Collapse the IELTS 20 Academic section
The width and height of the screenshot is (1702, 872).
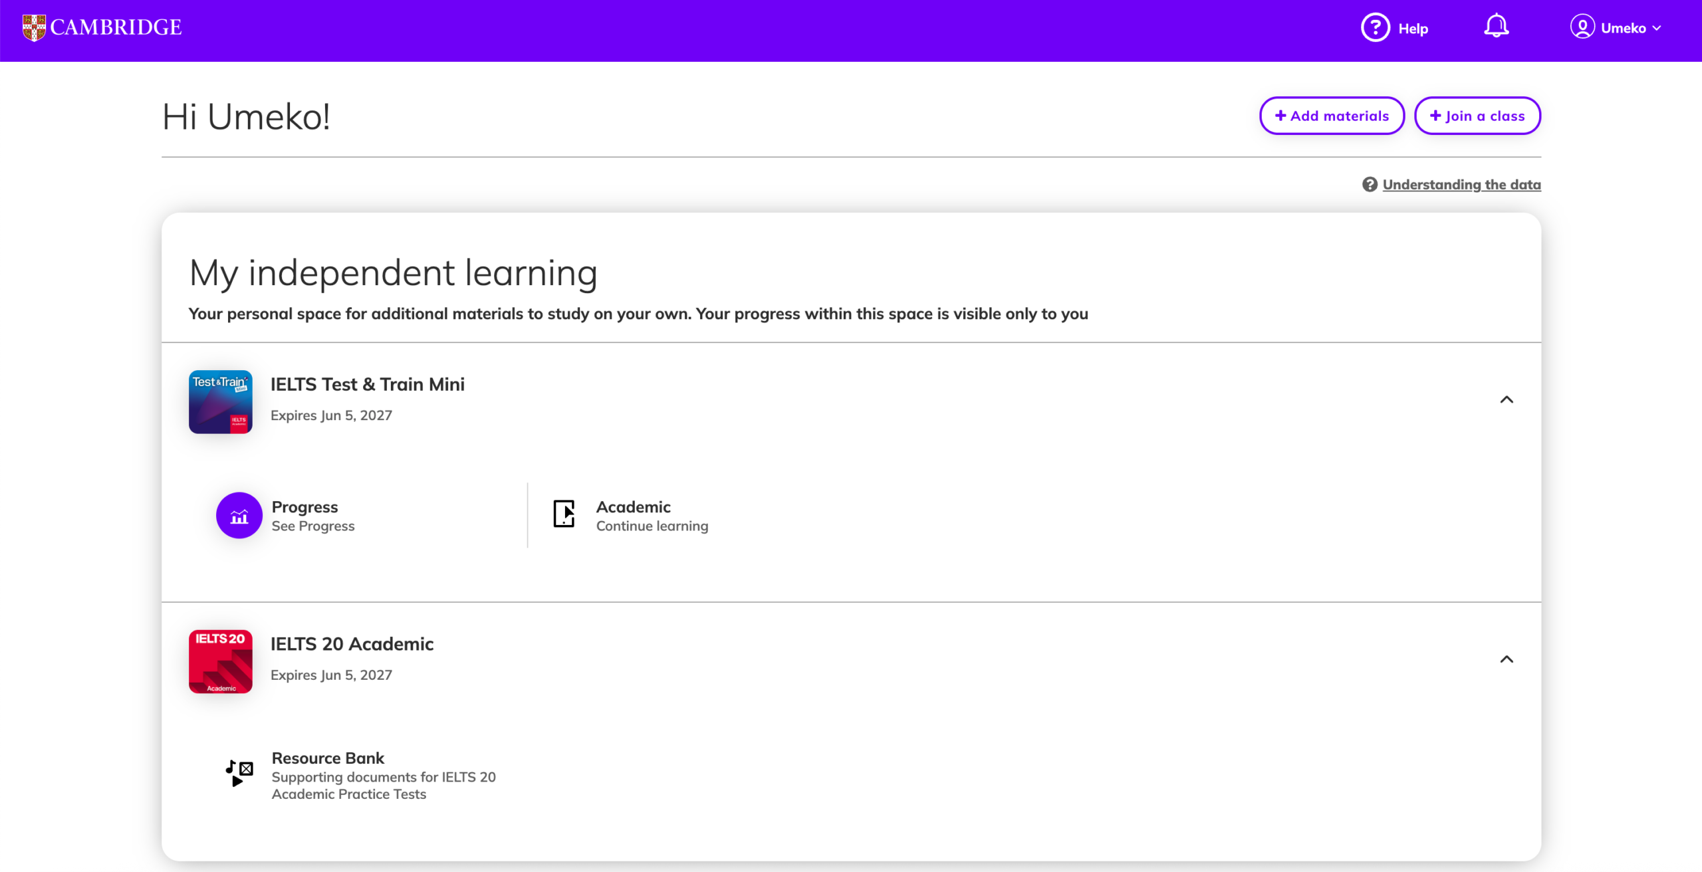tap(1507, 659)
